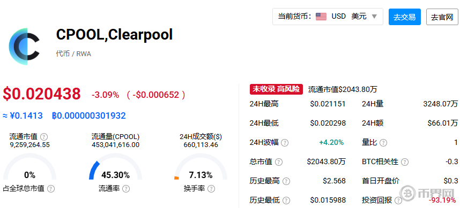Click help icon beside 流通率
The width and height of the screenshot is (460, 208).
point(126,189)
